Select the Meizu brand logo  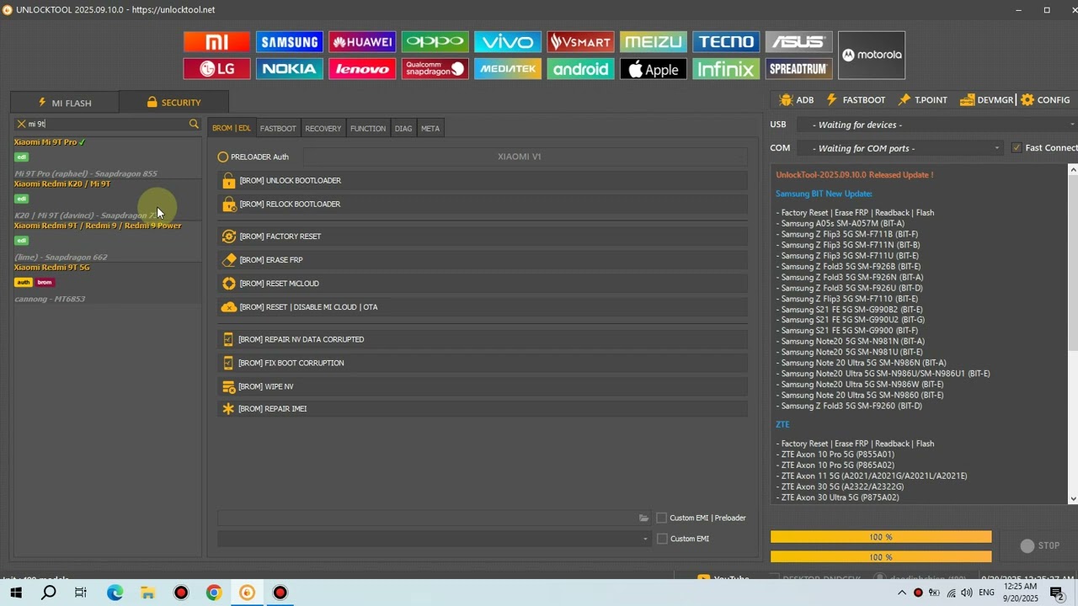654,42
